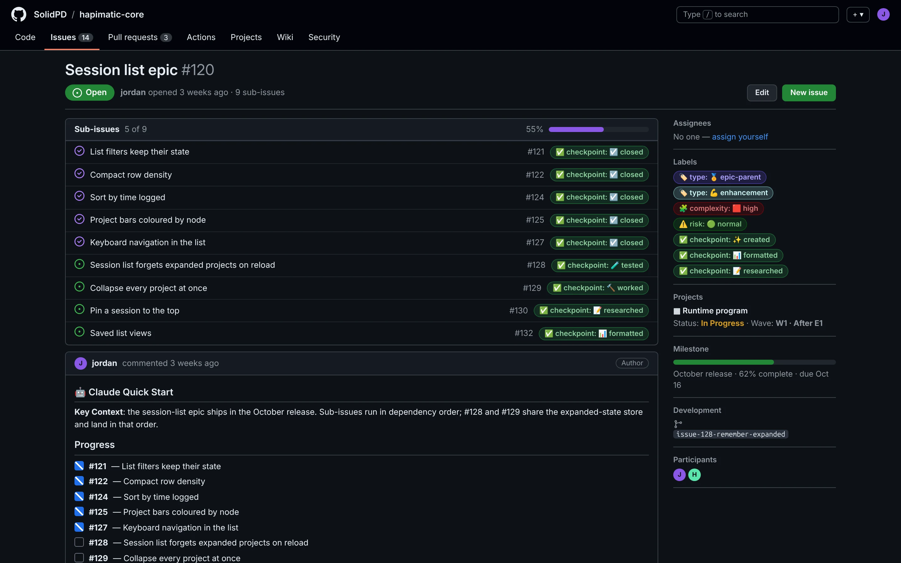Toggle the checked #122 progress checkbox

click(79, 481)
